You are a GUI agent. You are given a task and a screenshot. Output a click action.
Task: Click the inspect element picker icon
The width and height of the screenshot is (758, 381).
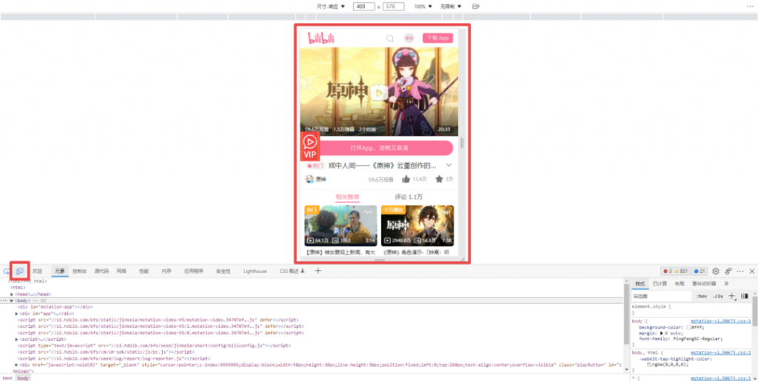7,272
